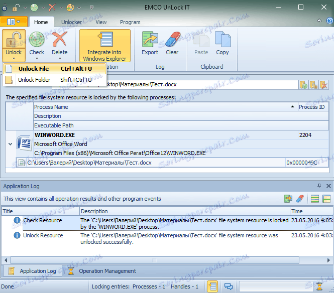334x293 pixels.
Task: Collapse the WINWORD.EXE process row
Action: (x=11, y=144)
